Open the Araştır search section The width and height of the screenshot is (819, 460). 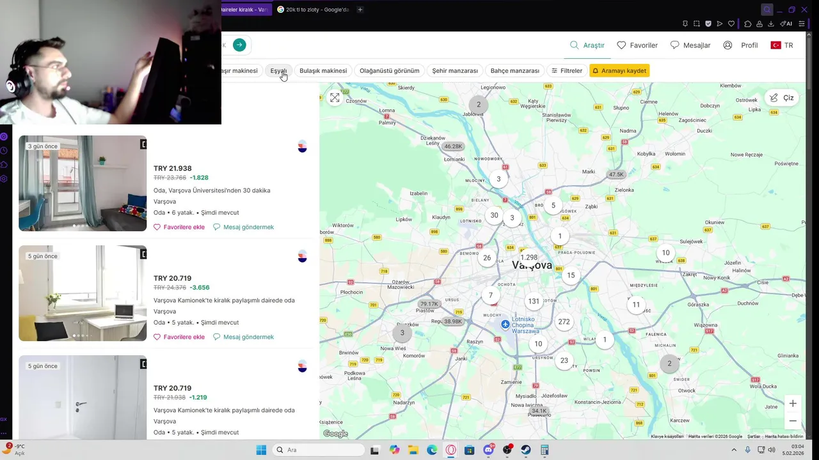coord(587,45)
